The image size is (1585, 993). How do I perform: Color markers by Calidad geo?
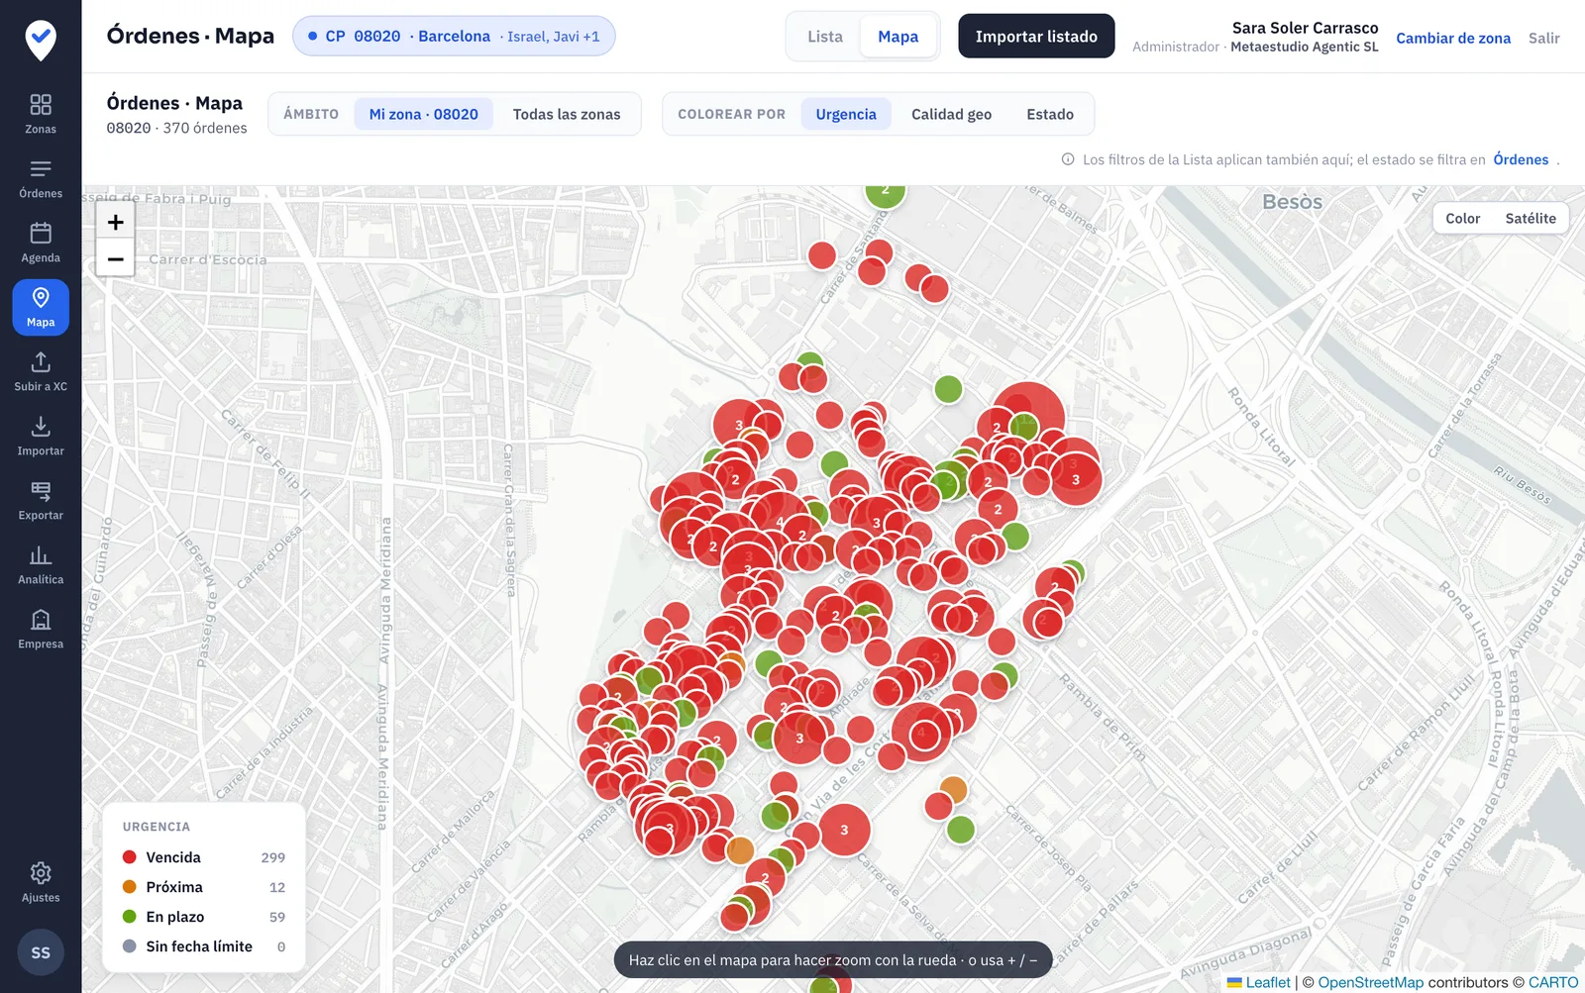951,114
